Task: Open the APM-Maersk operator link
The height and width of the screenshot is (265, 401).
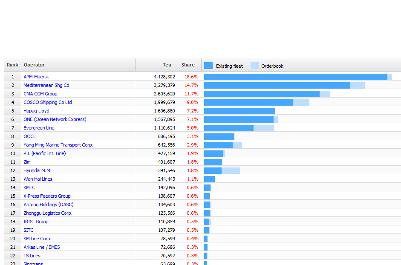Action: click(36, 77)
